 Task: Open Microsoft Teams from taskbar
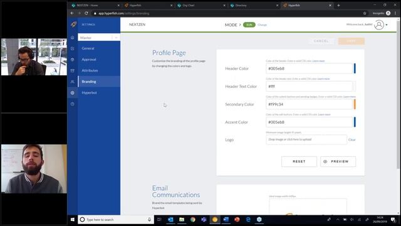pyautogui.click(x=204, y=220)
